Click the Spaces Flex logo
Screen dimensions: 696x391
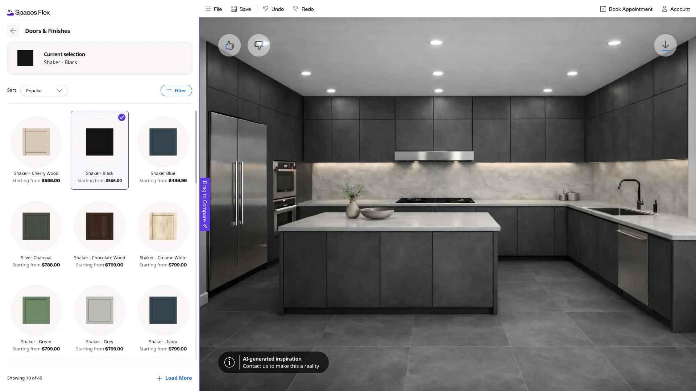[x=29, y=12]
